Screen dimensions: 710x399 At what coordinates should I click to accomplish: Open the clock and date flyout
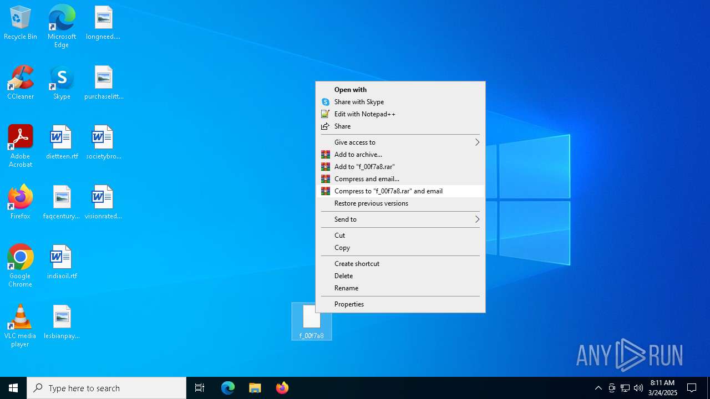(x=662, y=388)
